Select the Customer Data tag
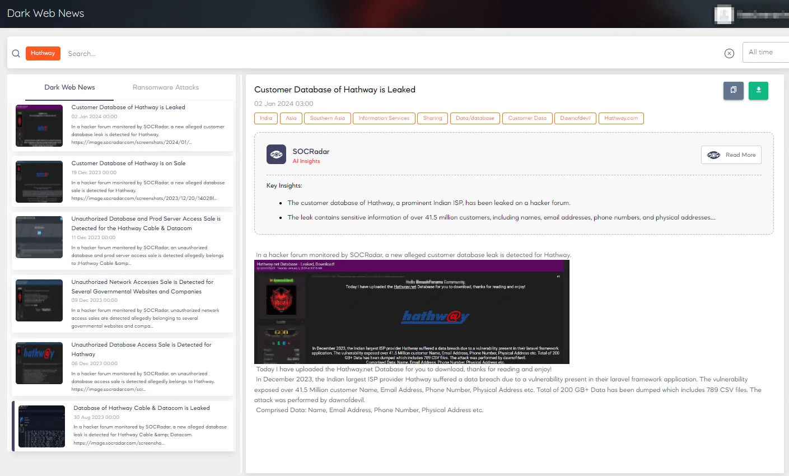Image resolution: width=789 pixels, height=476 pixels. point(527,118)
